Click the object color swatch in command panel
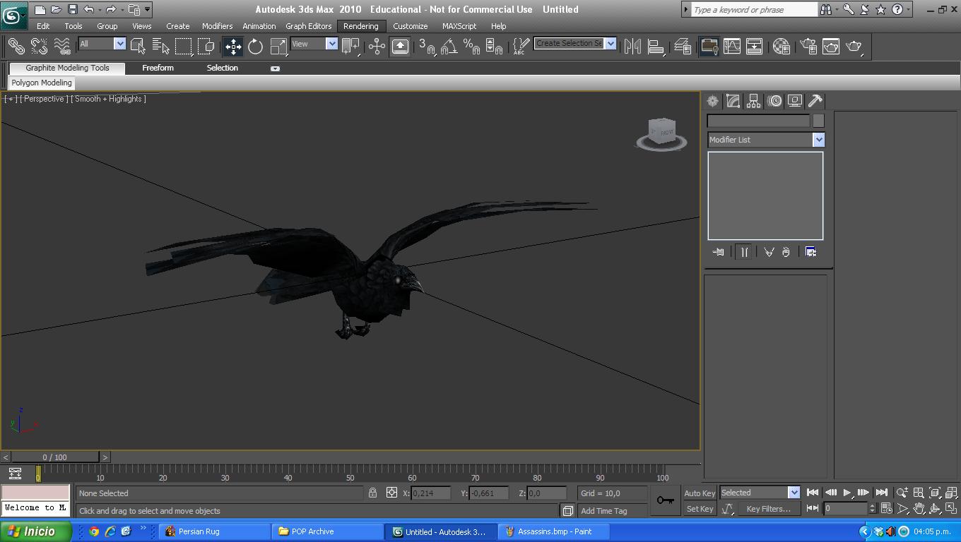 point(818,121)
